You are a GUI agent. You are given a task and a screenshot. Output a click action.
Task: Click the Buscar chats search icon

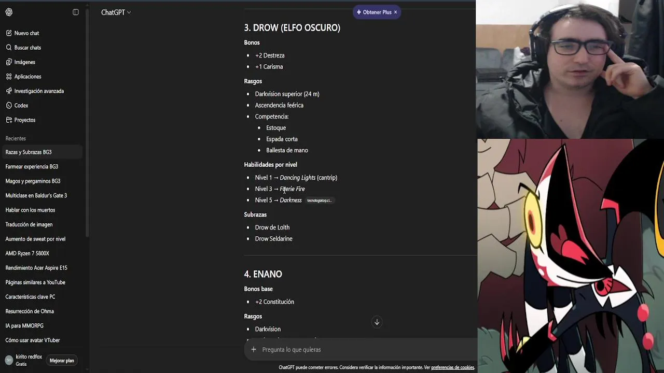click(x=9, y=48)
